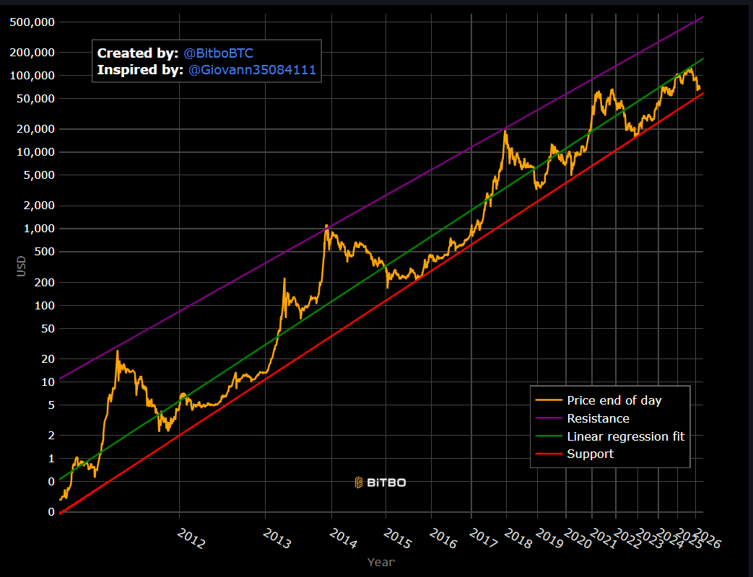Click the 'USD' y-axis title
753x577 pixels.
[22, 265]
